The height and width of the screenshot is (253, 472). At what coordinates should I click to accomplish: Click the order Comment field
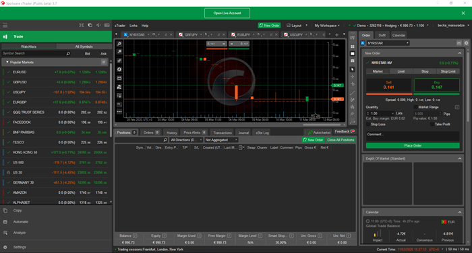(413, 136)
